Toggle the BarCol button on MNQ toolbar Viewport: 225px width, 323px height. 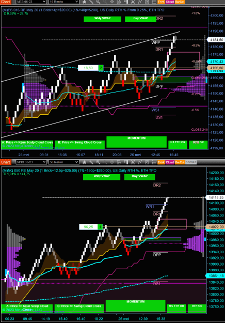coord(180,162)
